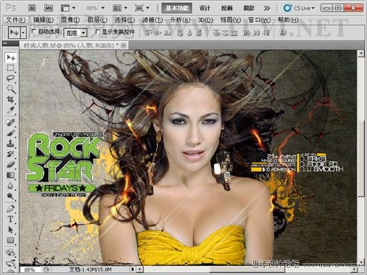This screenshot has height=275, width=367.
Task: Select the Gradient tool
Action: click(11, 175)
